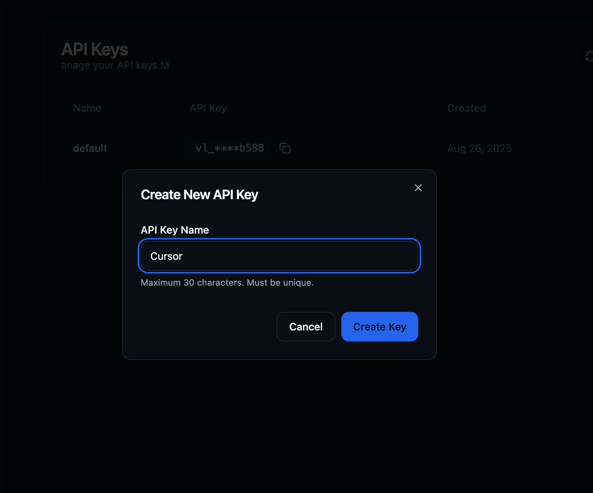Click the Name column header
Image resolution: width=593 pixels, height=493 pixels.
tap(87, 108)
